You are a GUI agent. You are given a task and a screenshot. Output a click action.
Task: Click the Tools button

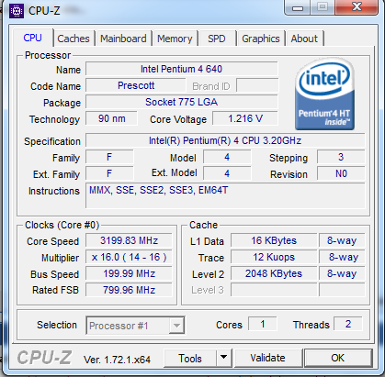(190, 358)
